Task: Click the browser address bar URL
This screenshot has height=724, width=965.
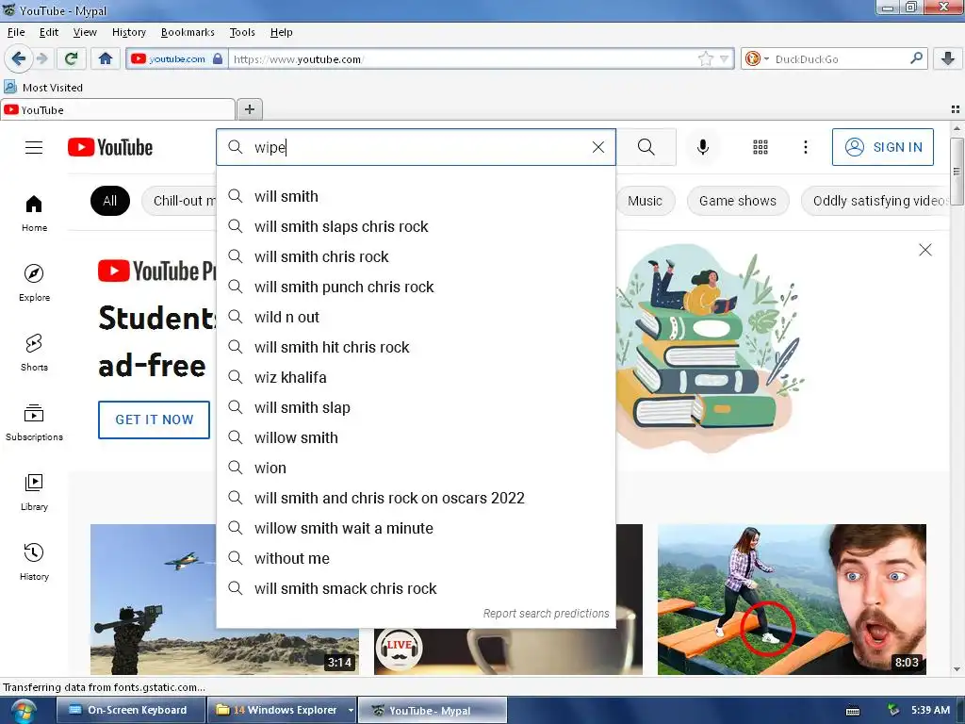Action: (x=462, y=59)
